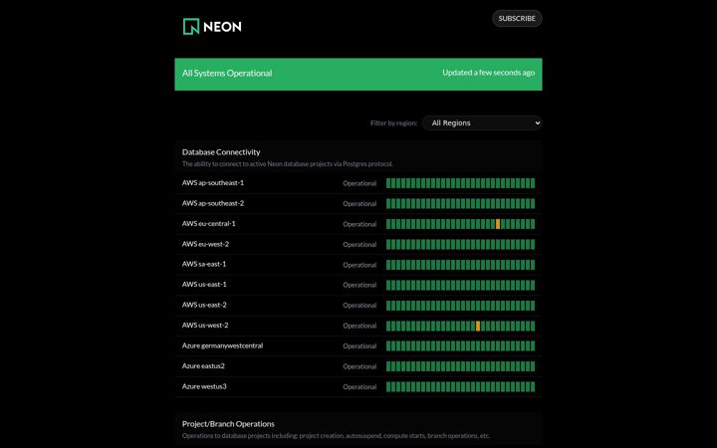Click the Neon logo
Screen dimensions: 717x448
pos(212,27)
